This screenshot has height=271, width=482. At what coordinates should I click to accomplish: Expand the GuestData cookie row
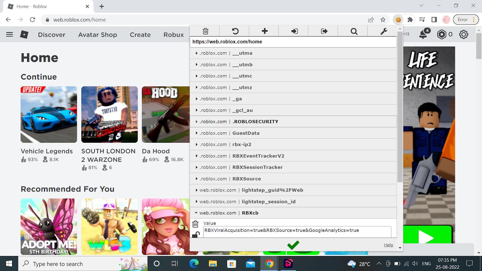click(293, 133)
